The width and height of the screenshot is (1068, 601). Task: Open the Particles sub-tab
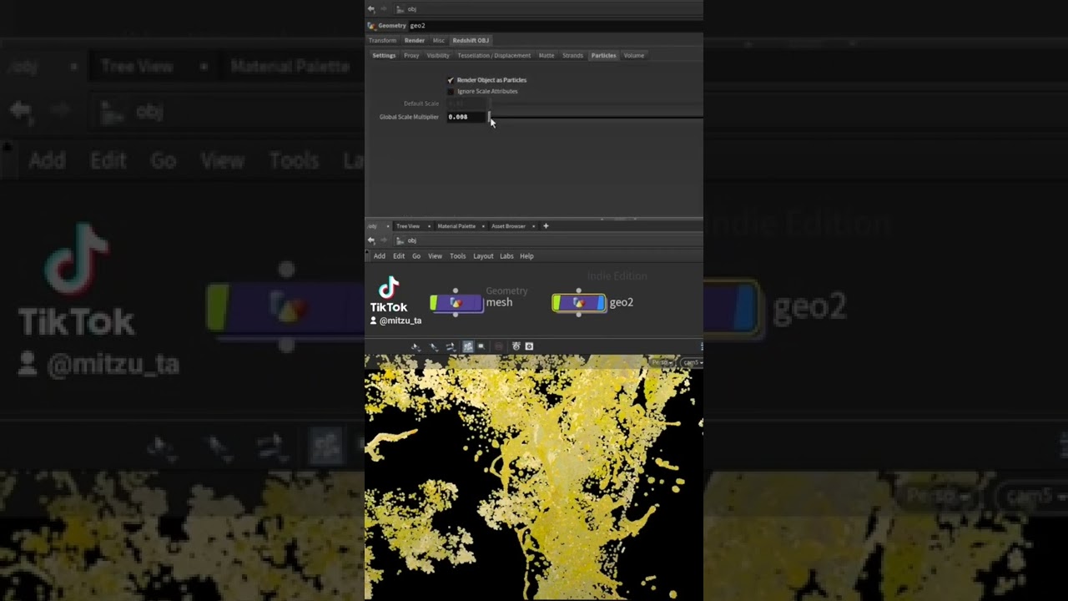(603, 56)
